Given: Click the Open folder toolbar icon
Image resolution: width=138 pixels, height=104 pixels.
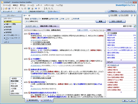Looking at the screenshot, I should pyautogui.click(x=6, y=9).
